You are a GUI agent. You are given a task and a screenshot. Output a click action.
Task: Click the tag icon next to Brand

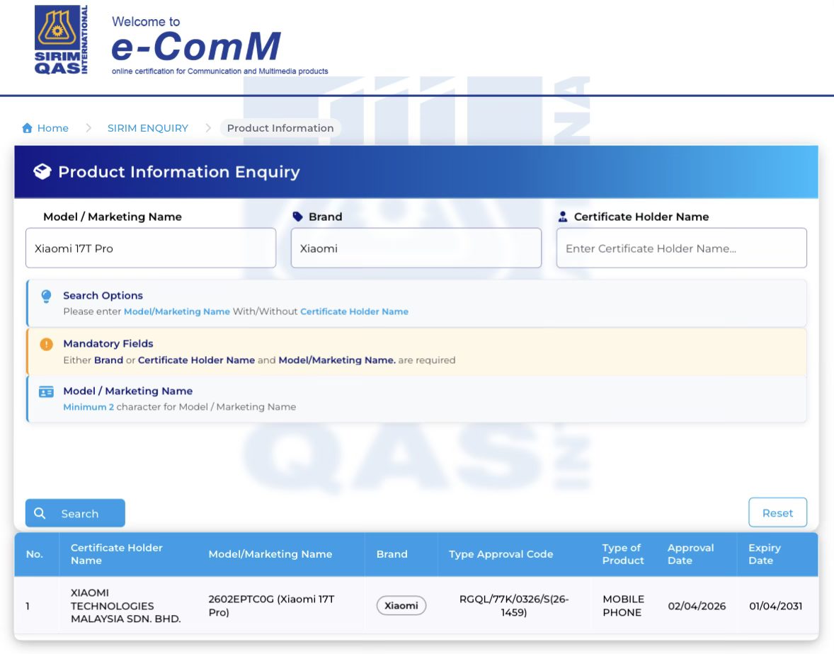tap(298, 217)
